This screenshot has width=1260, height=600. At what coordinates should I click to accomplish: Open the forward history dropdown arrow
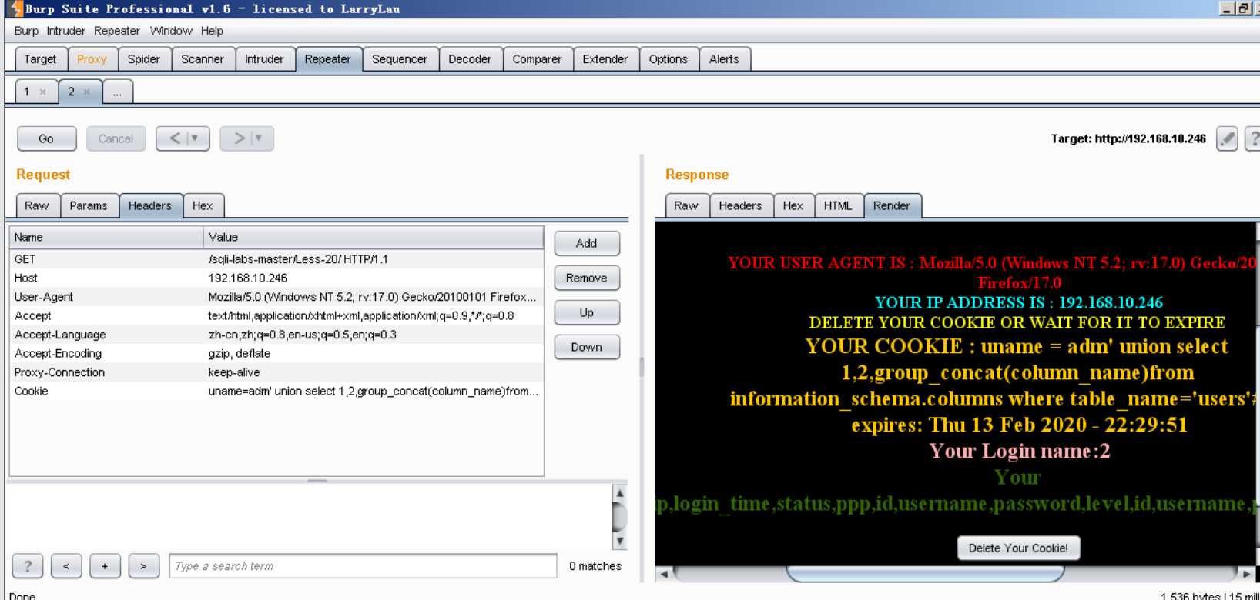point(259,138)
